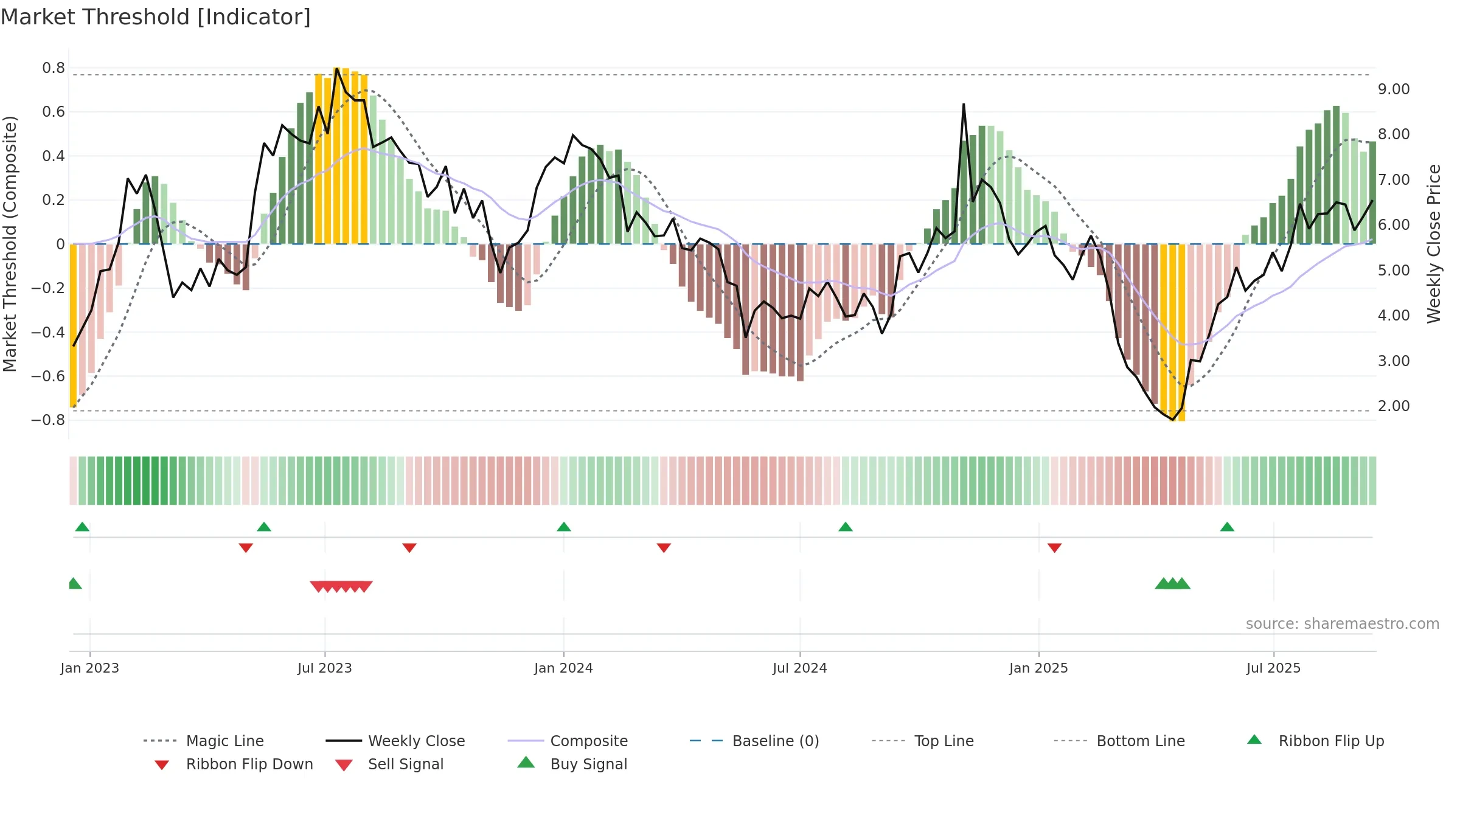
Task: Toggle the Bottom Line legend entry
Action: click(x=1119, y=741)
